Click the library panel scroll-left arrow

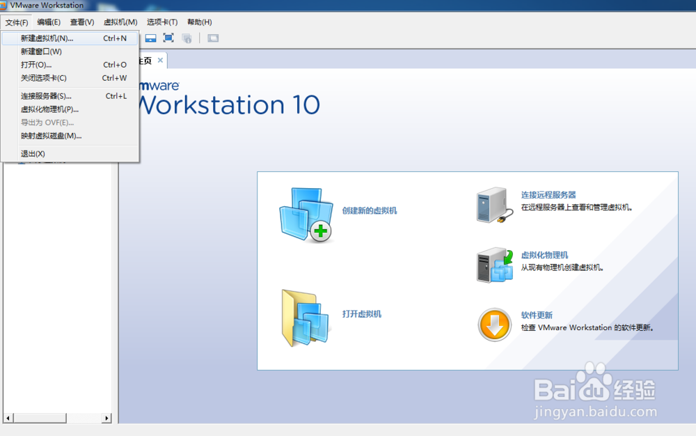tap(8, 418)
